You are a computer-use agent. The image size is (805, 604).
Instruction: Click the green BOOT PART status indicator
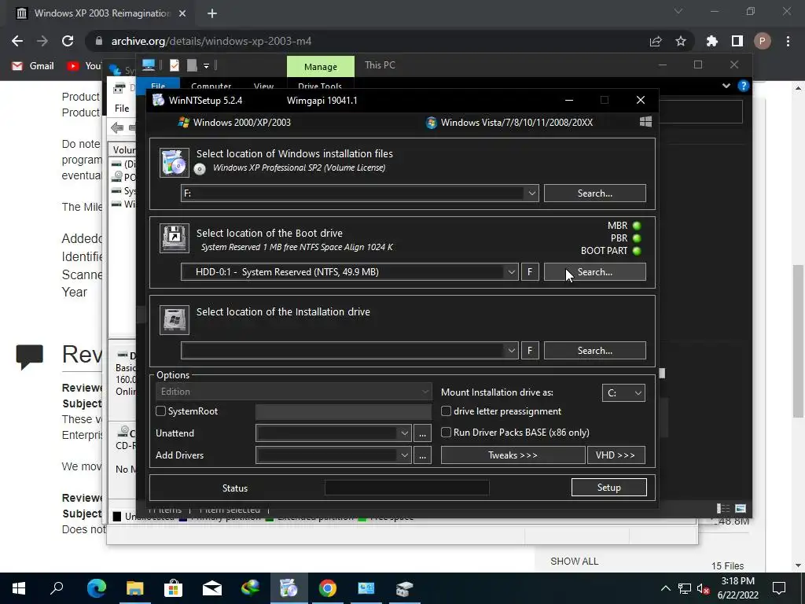[x=637, y=251]
